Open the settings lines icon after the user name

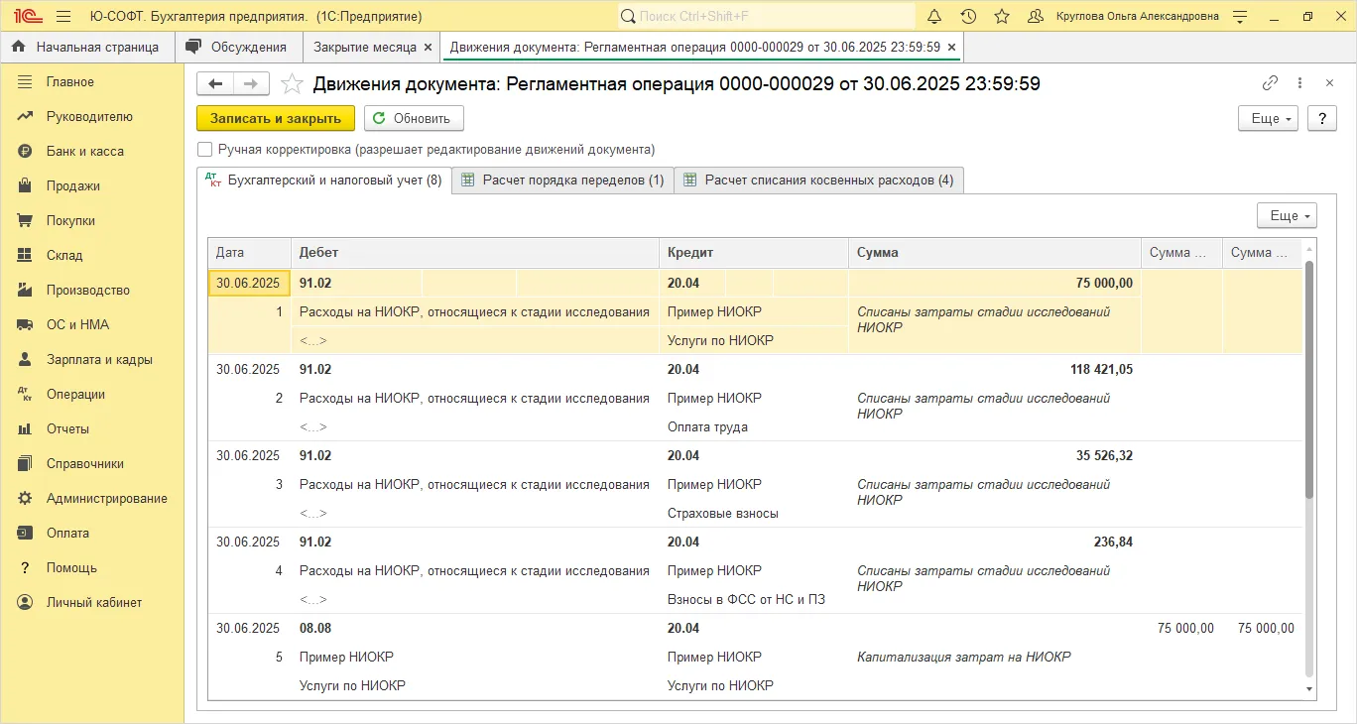1240,17
